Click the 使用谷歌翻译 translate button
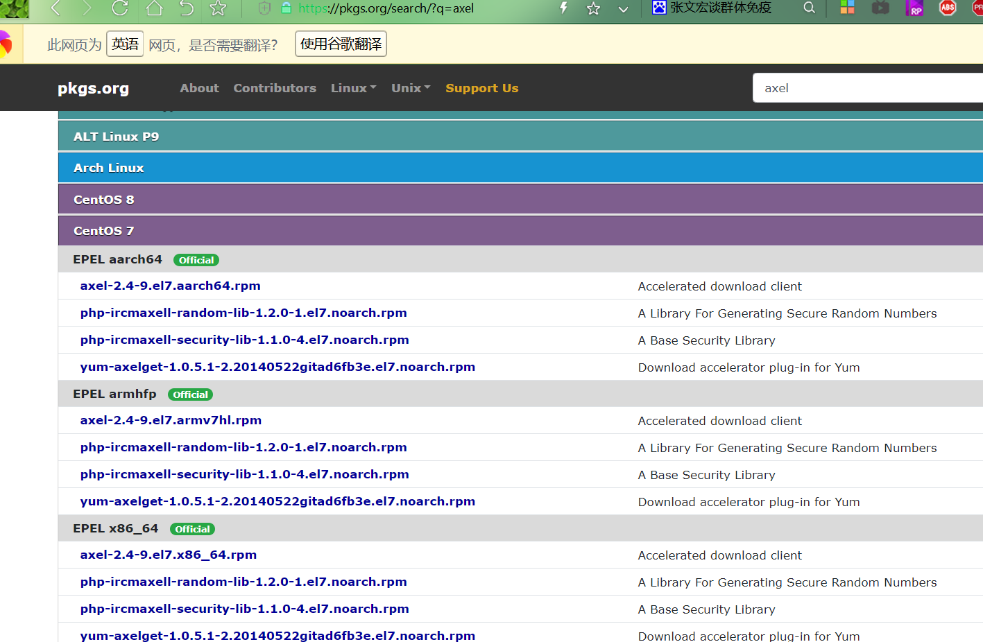The width and height of the screenshot is (983, 642). (x=341, y=44)
